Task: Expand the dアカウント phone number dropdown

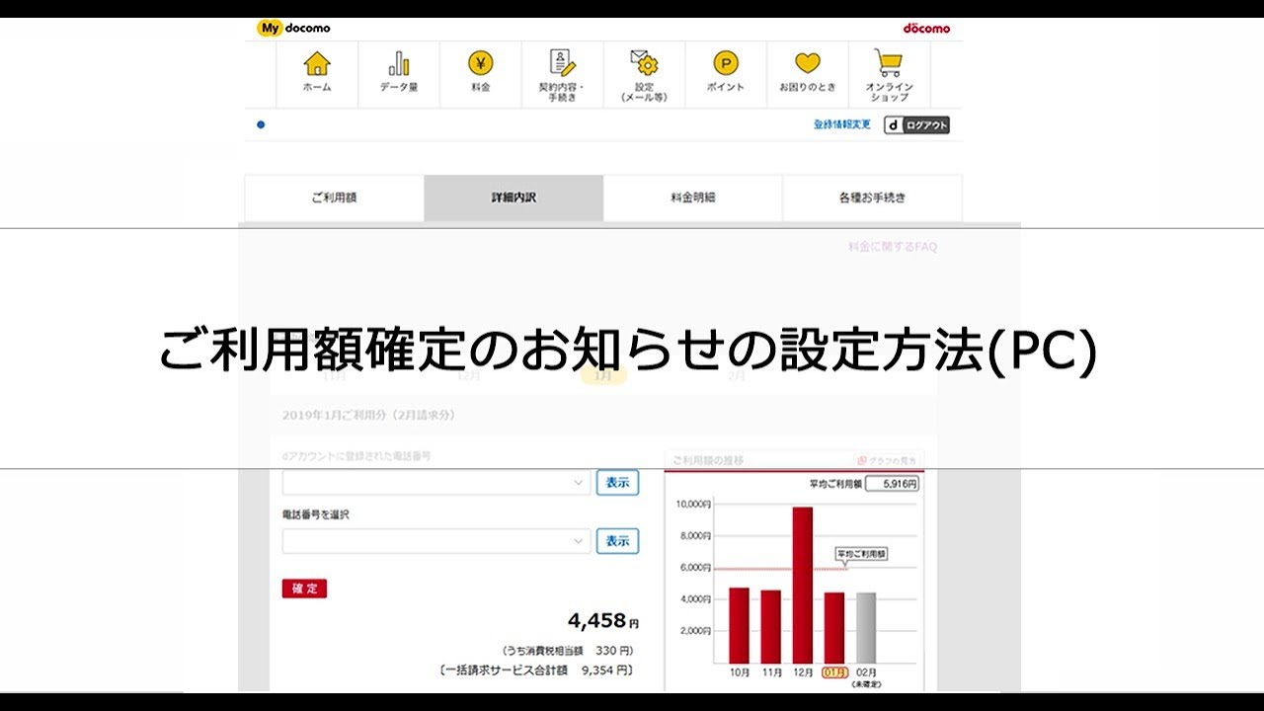Action: (436, 483)
